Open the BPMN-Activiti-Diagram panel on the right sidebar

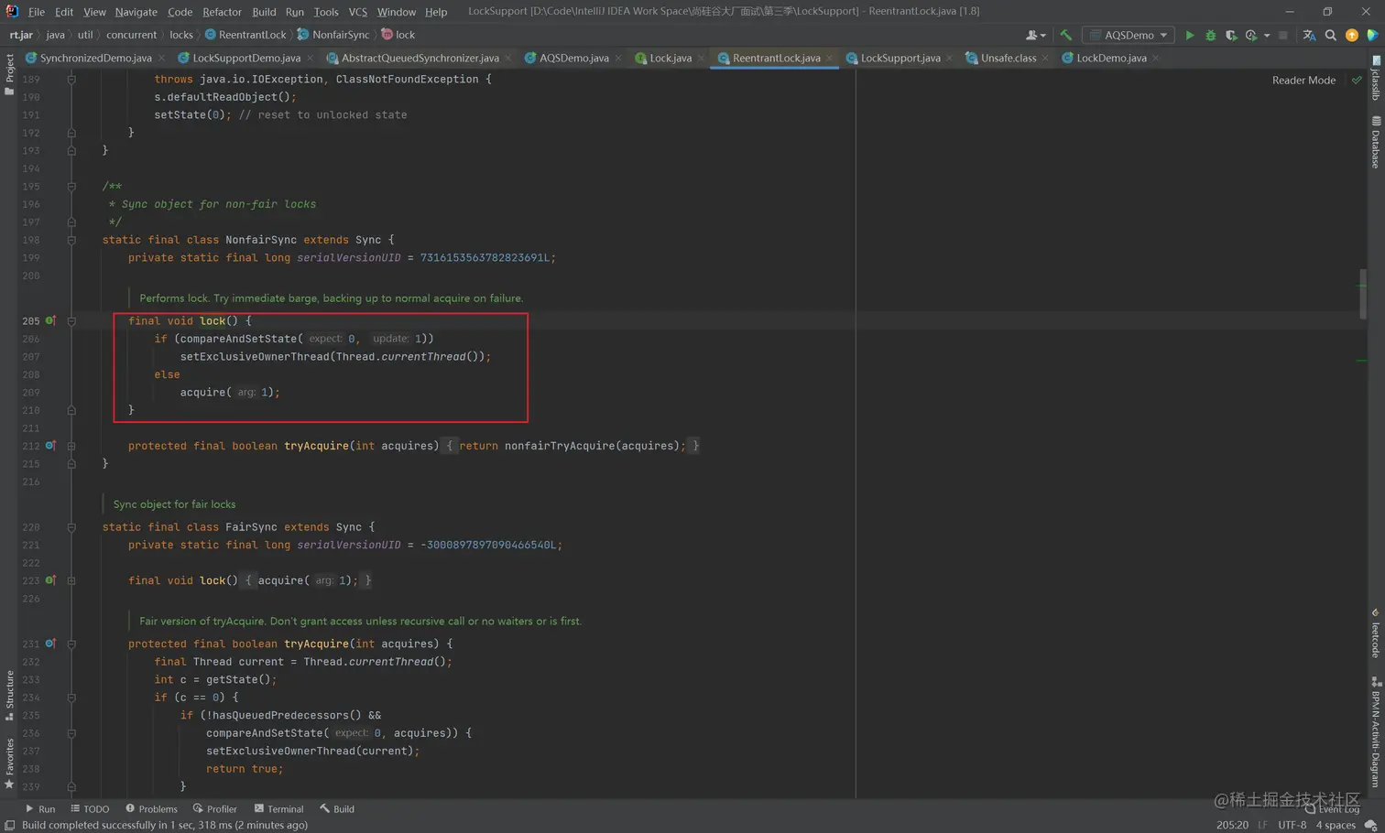click(x=1376, y=732)
